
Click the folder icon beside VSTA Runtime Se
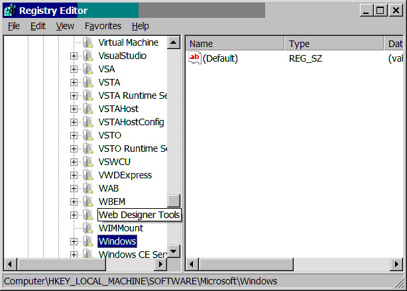click(89, 95)
